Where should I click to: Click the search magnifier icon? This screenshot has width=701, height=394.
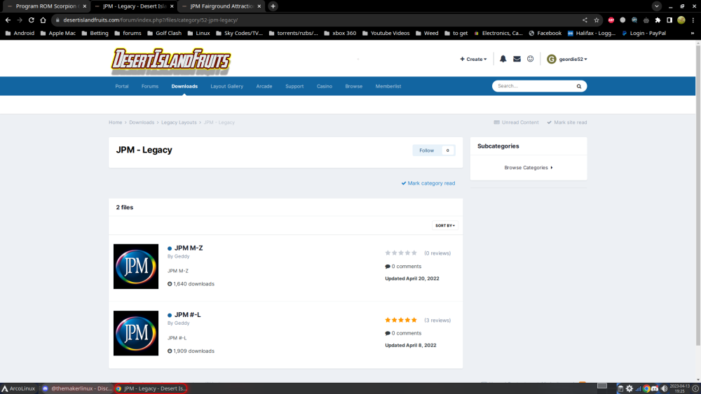click(x=579, y=86)
